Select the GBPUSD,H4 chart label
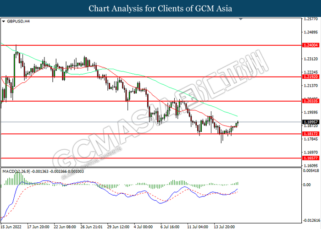Image resolution: width=321 pixels, height=229 pixels. point(18,21)
